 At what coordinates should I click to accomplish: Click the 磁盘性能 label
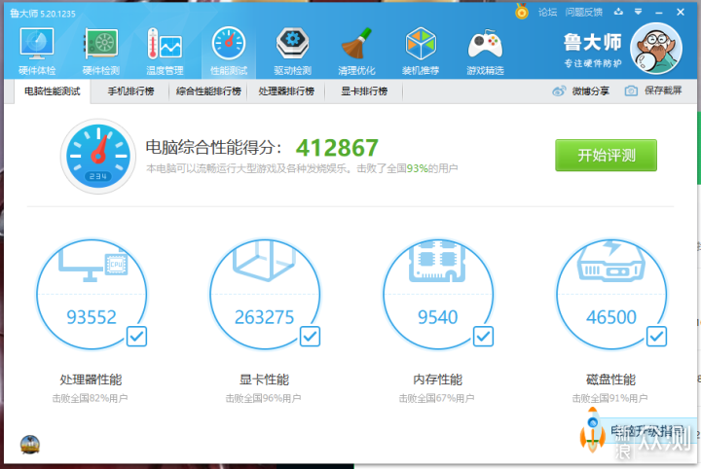[610, 379]
